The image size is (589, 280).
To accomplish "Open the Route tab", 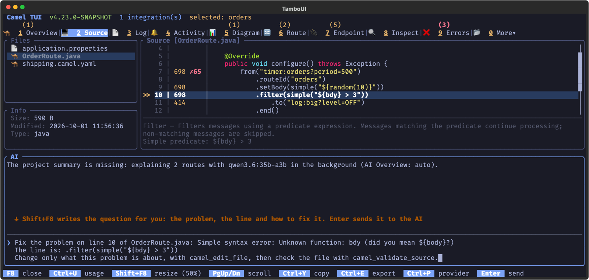I will coord(292,33).
